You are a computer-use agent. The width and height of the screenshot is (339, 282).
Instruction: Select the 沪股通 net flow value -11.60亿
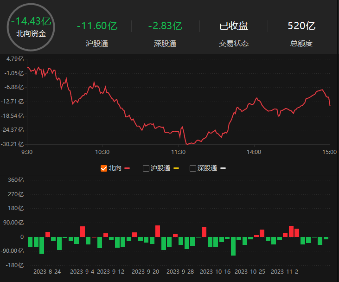coord(97,26)
